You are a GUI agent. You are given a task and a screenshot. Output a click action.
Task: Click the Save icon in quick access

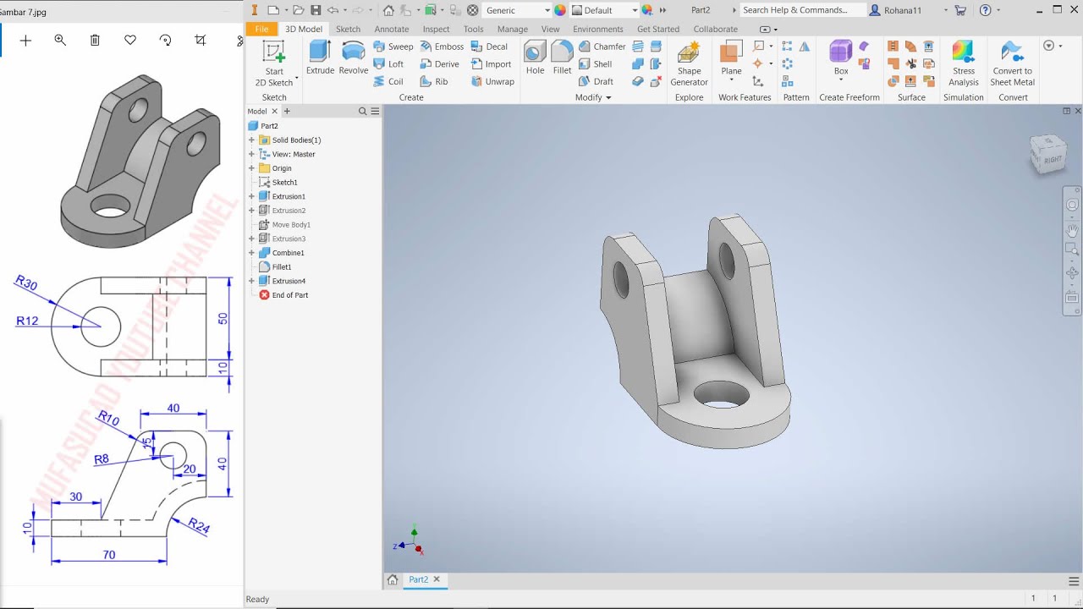pyautogui.click(x=316, y=10)
